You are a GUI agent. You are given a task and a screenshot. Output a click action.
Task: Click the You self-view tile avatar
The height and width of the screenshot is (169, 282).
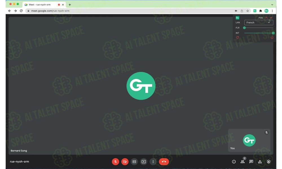coord(249,140)
